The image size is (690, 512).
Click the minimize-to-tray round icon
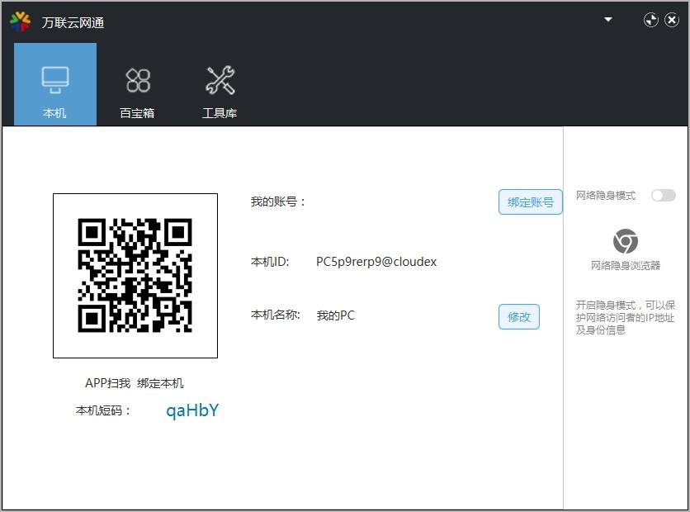pyautogui.click(x=651, y=20)
